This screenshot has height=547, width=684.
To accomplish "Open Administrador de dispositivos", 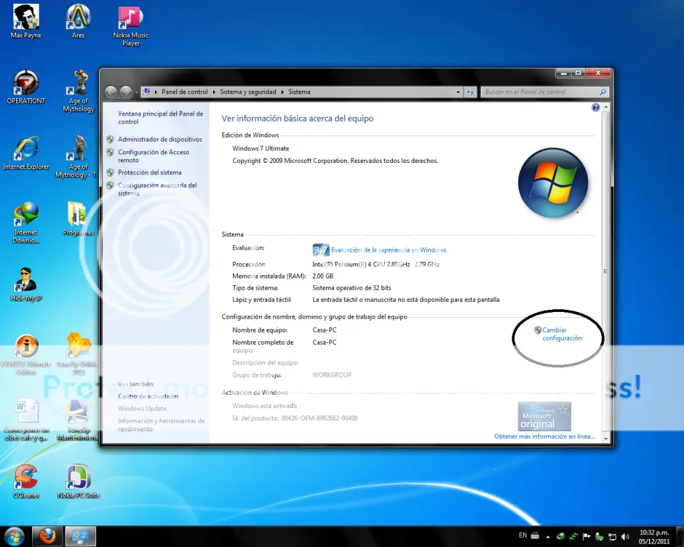I will point(160,139).
